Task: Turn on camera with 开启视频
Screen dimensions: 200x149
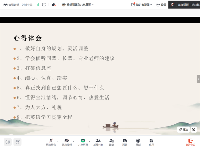Action: (x=67, y=142)
